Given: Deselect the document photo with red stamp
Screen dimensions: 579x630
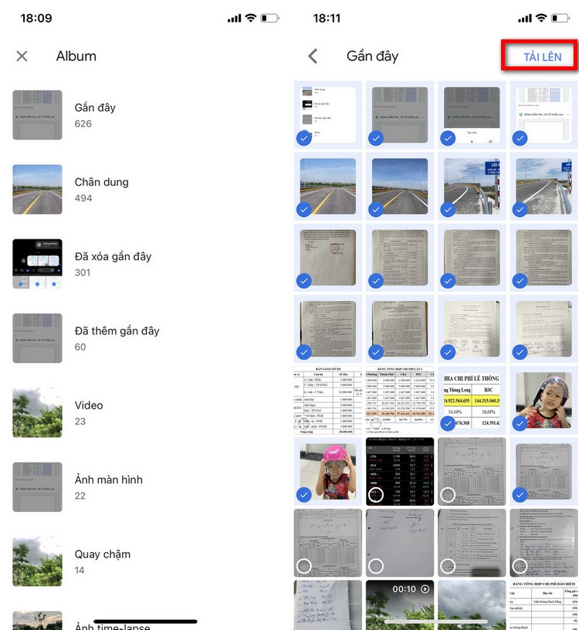Looking at the screenshot, I should [328, 258].
